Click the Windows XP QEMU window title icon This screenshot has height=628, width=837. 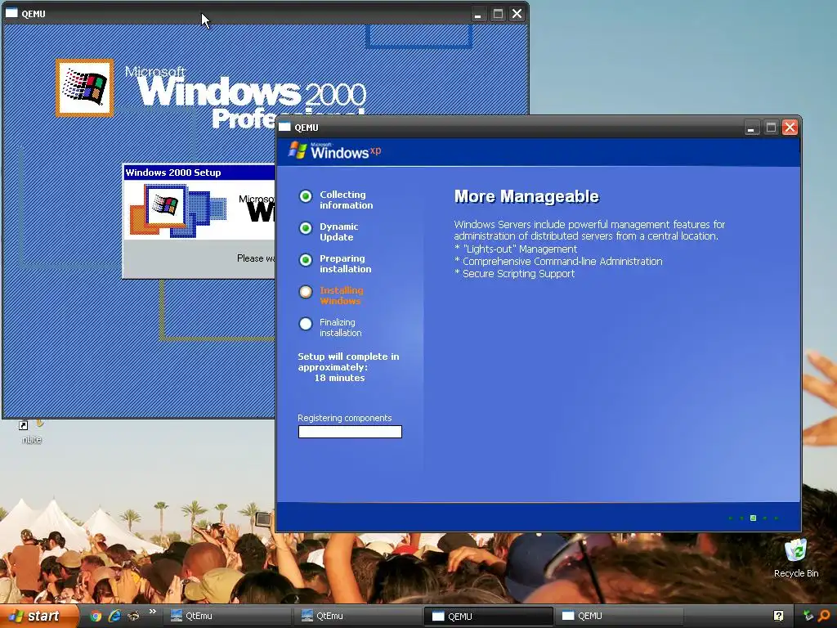click(x=284, y=127)
